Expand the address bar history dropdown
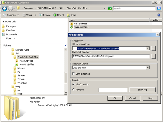 (x=105, y=8)
